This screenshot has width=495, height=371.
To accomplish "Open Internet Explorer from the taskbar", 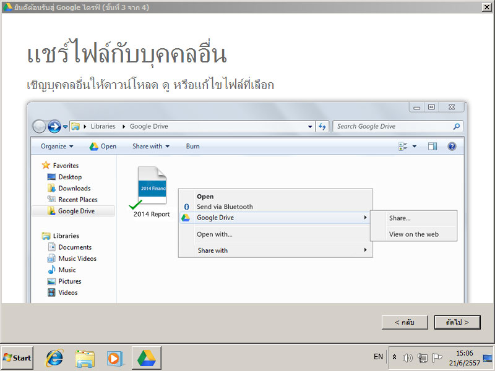I will click(54, 358).
